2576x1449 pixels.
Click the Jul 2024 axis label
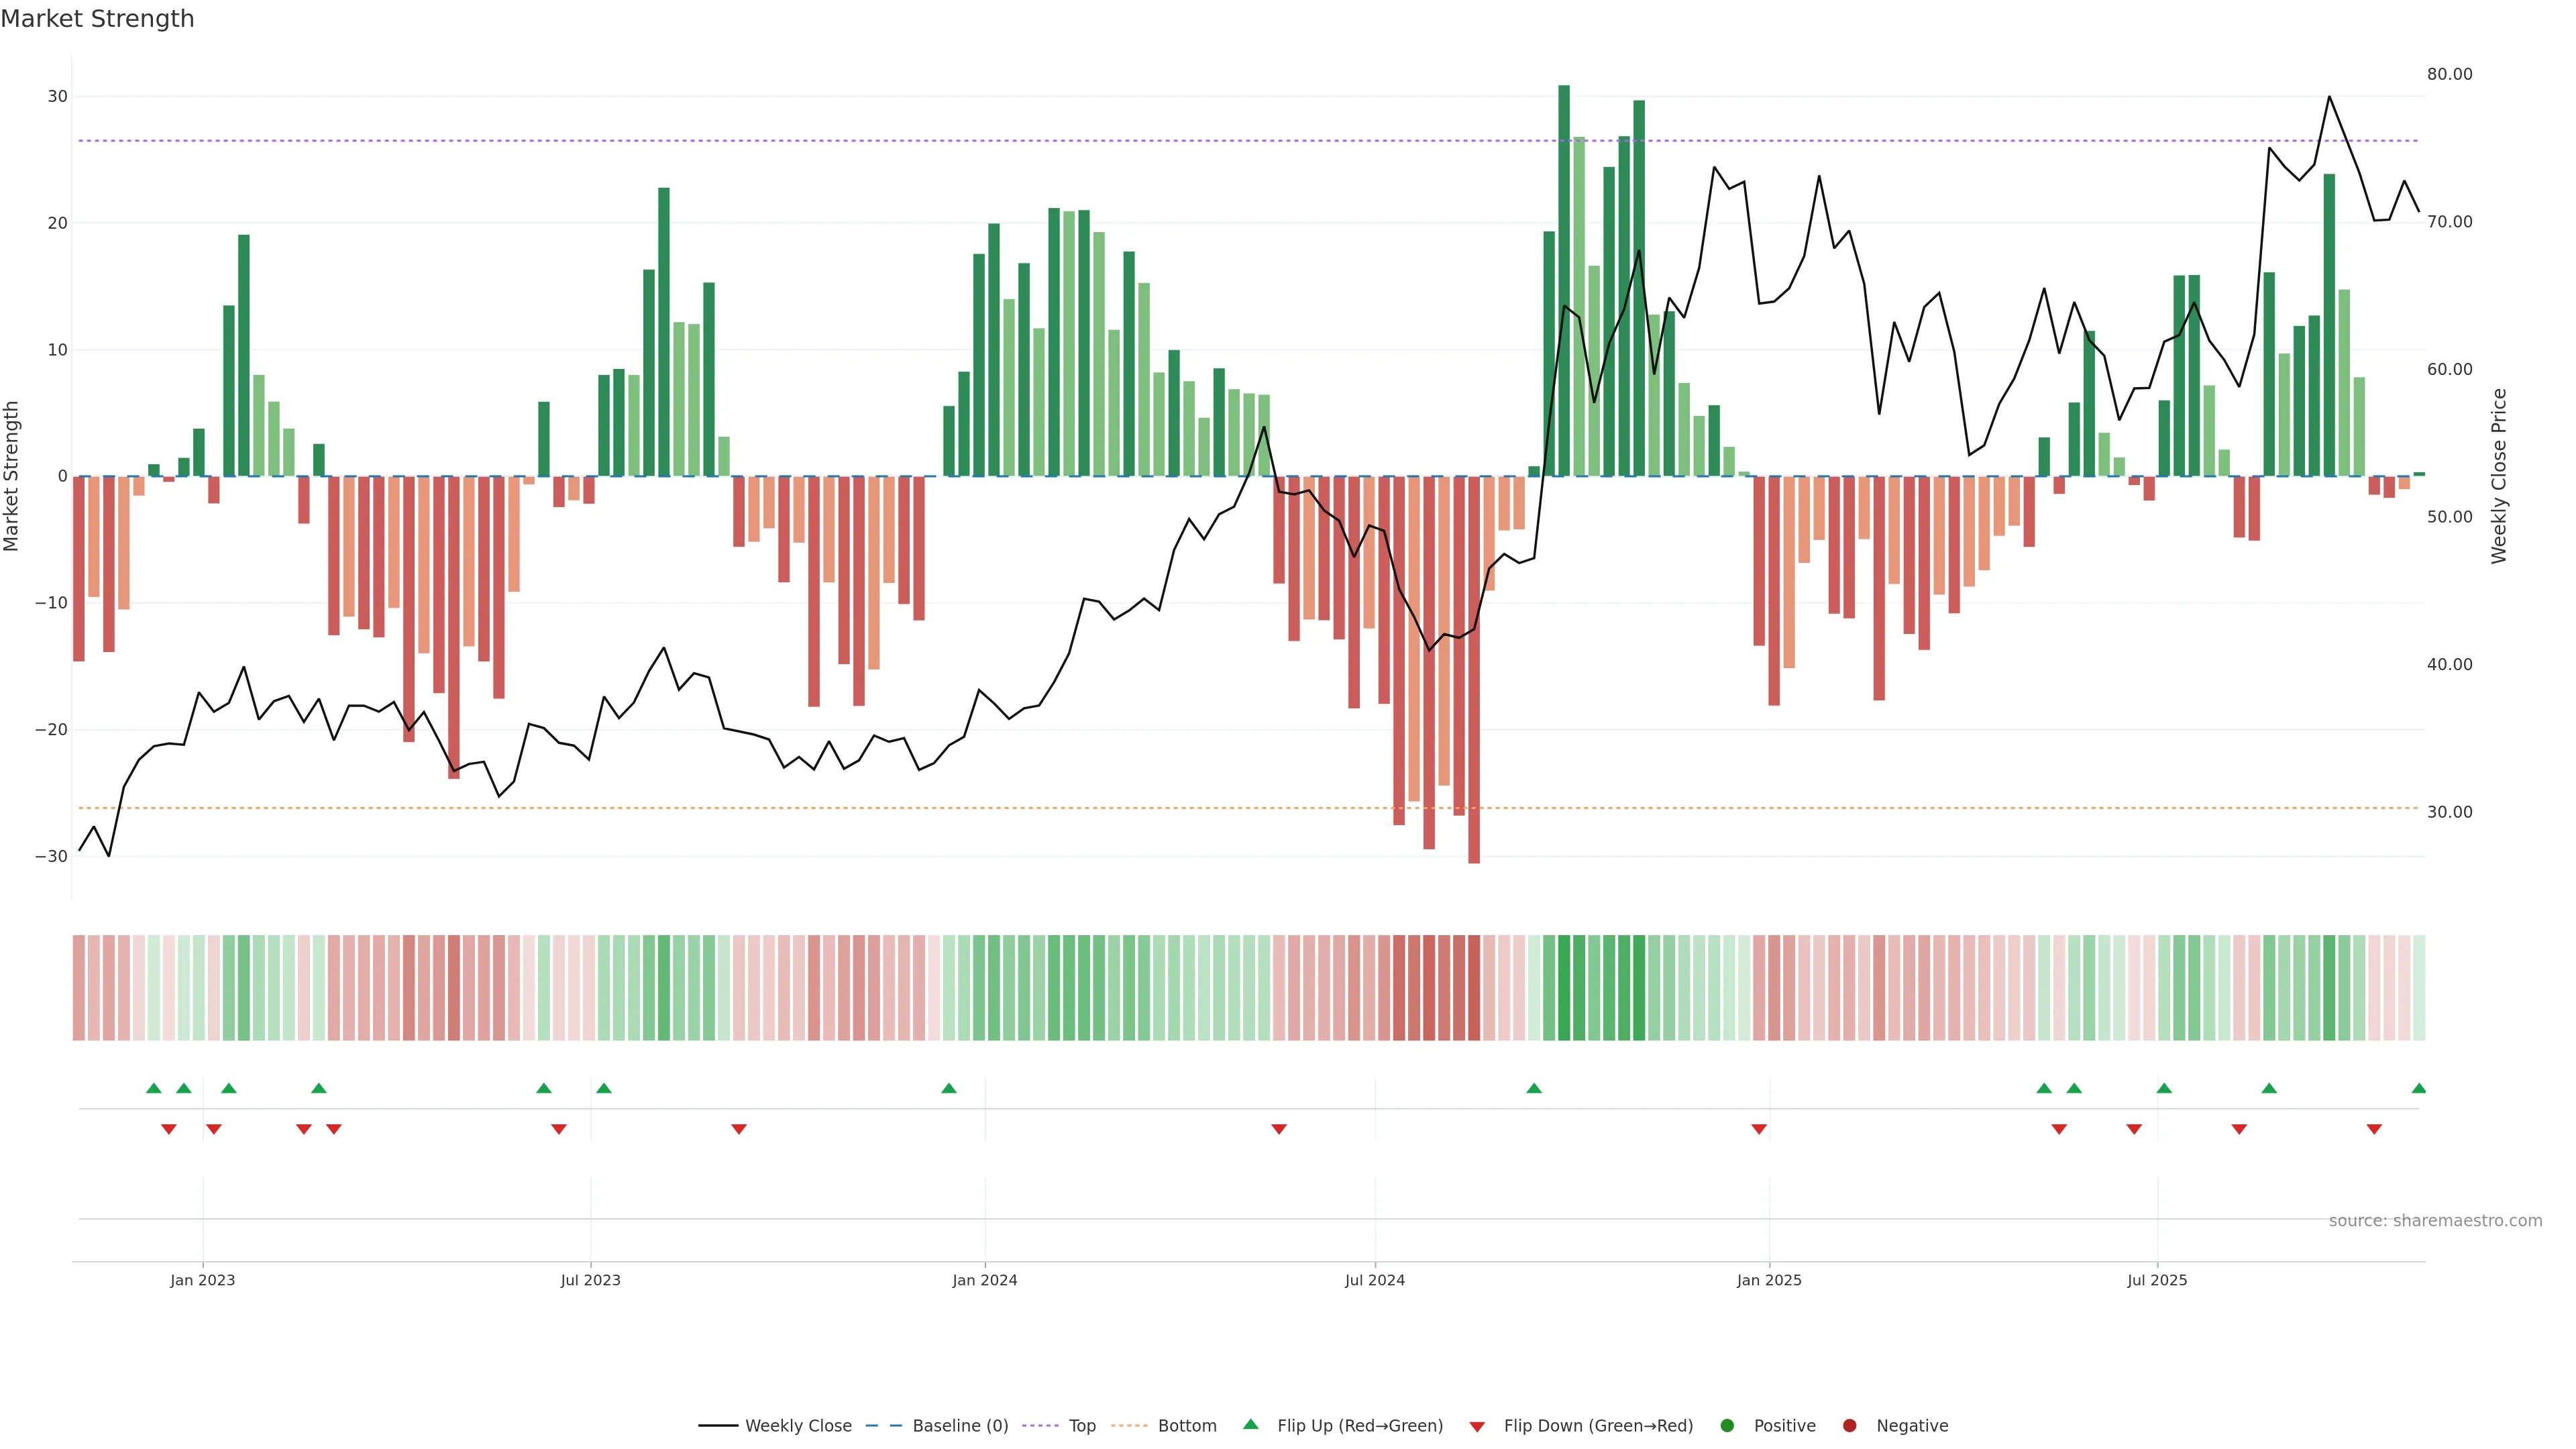click(x=1374, y=1280)
